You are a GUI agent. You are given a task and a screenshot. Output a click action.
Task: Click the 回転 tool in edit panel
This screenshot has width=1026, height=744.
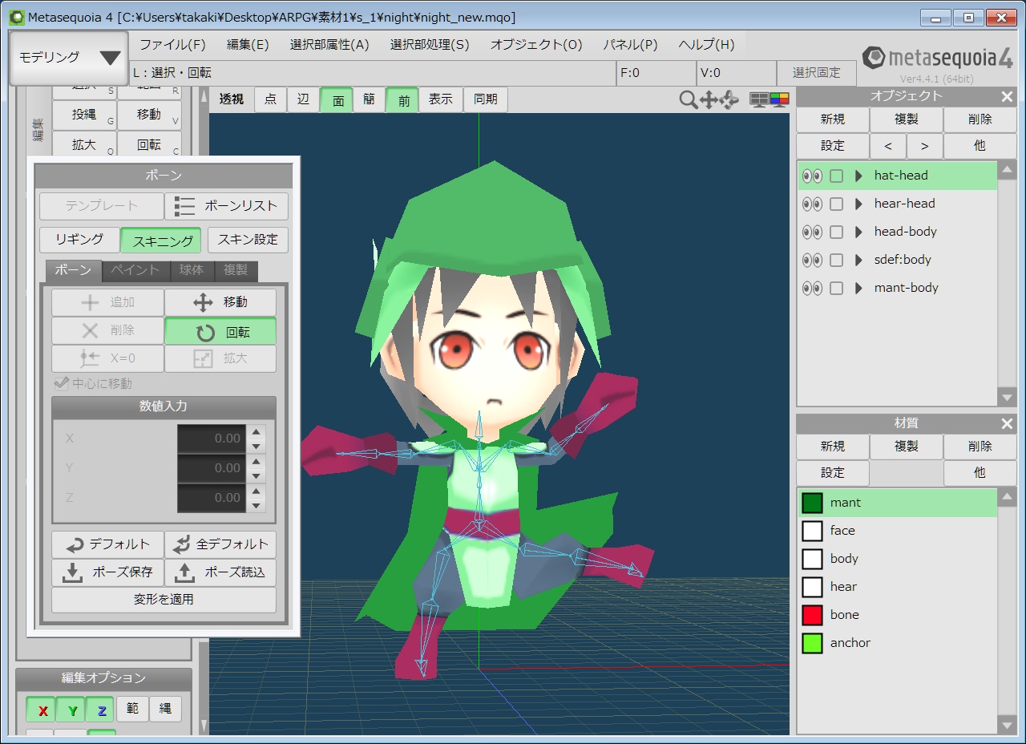click(x=149, y=145)
